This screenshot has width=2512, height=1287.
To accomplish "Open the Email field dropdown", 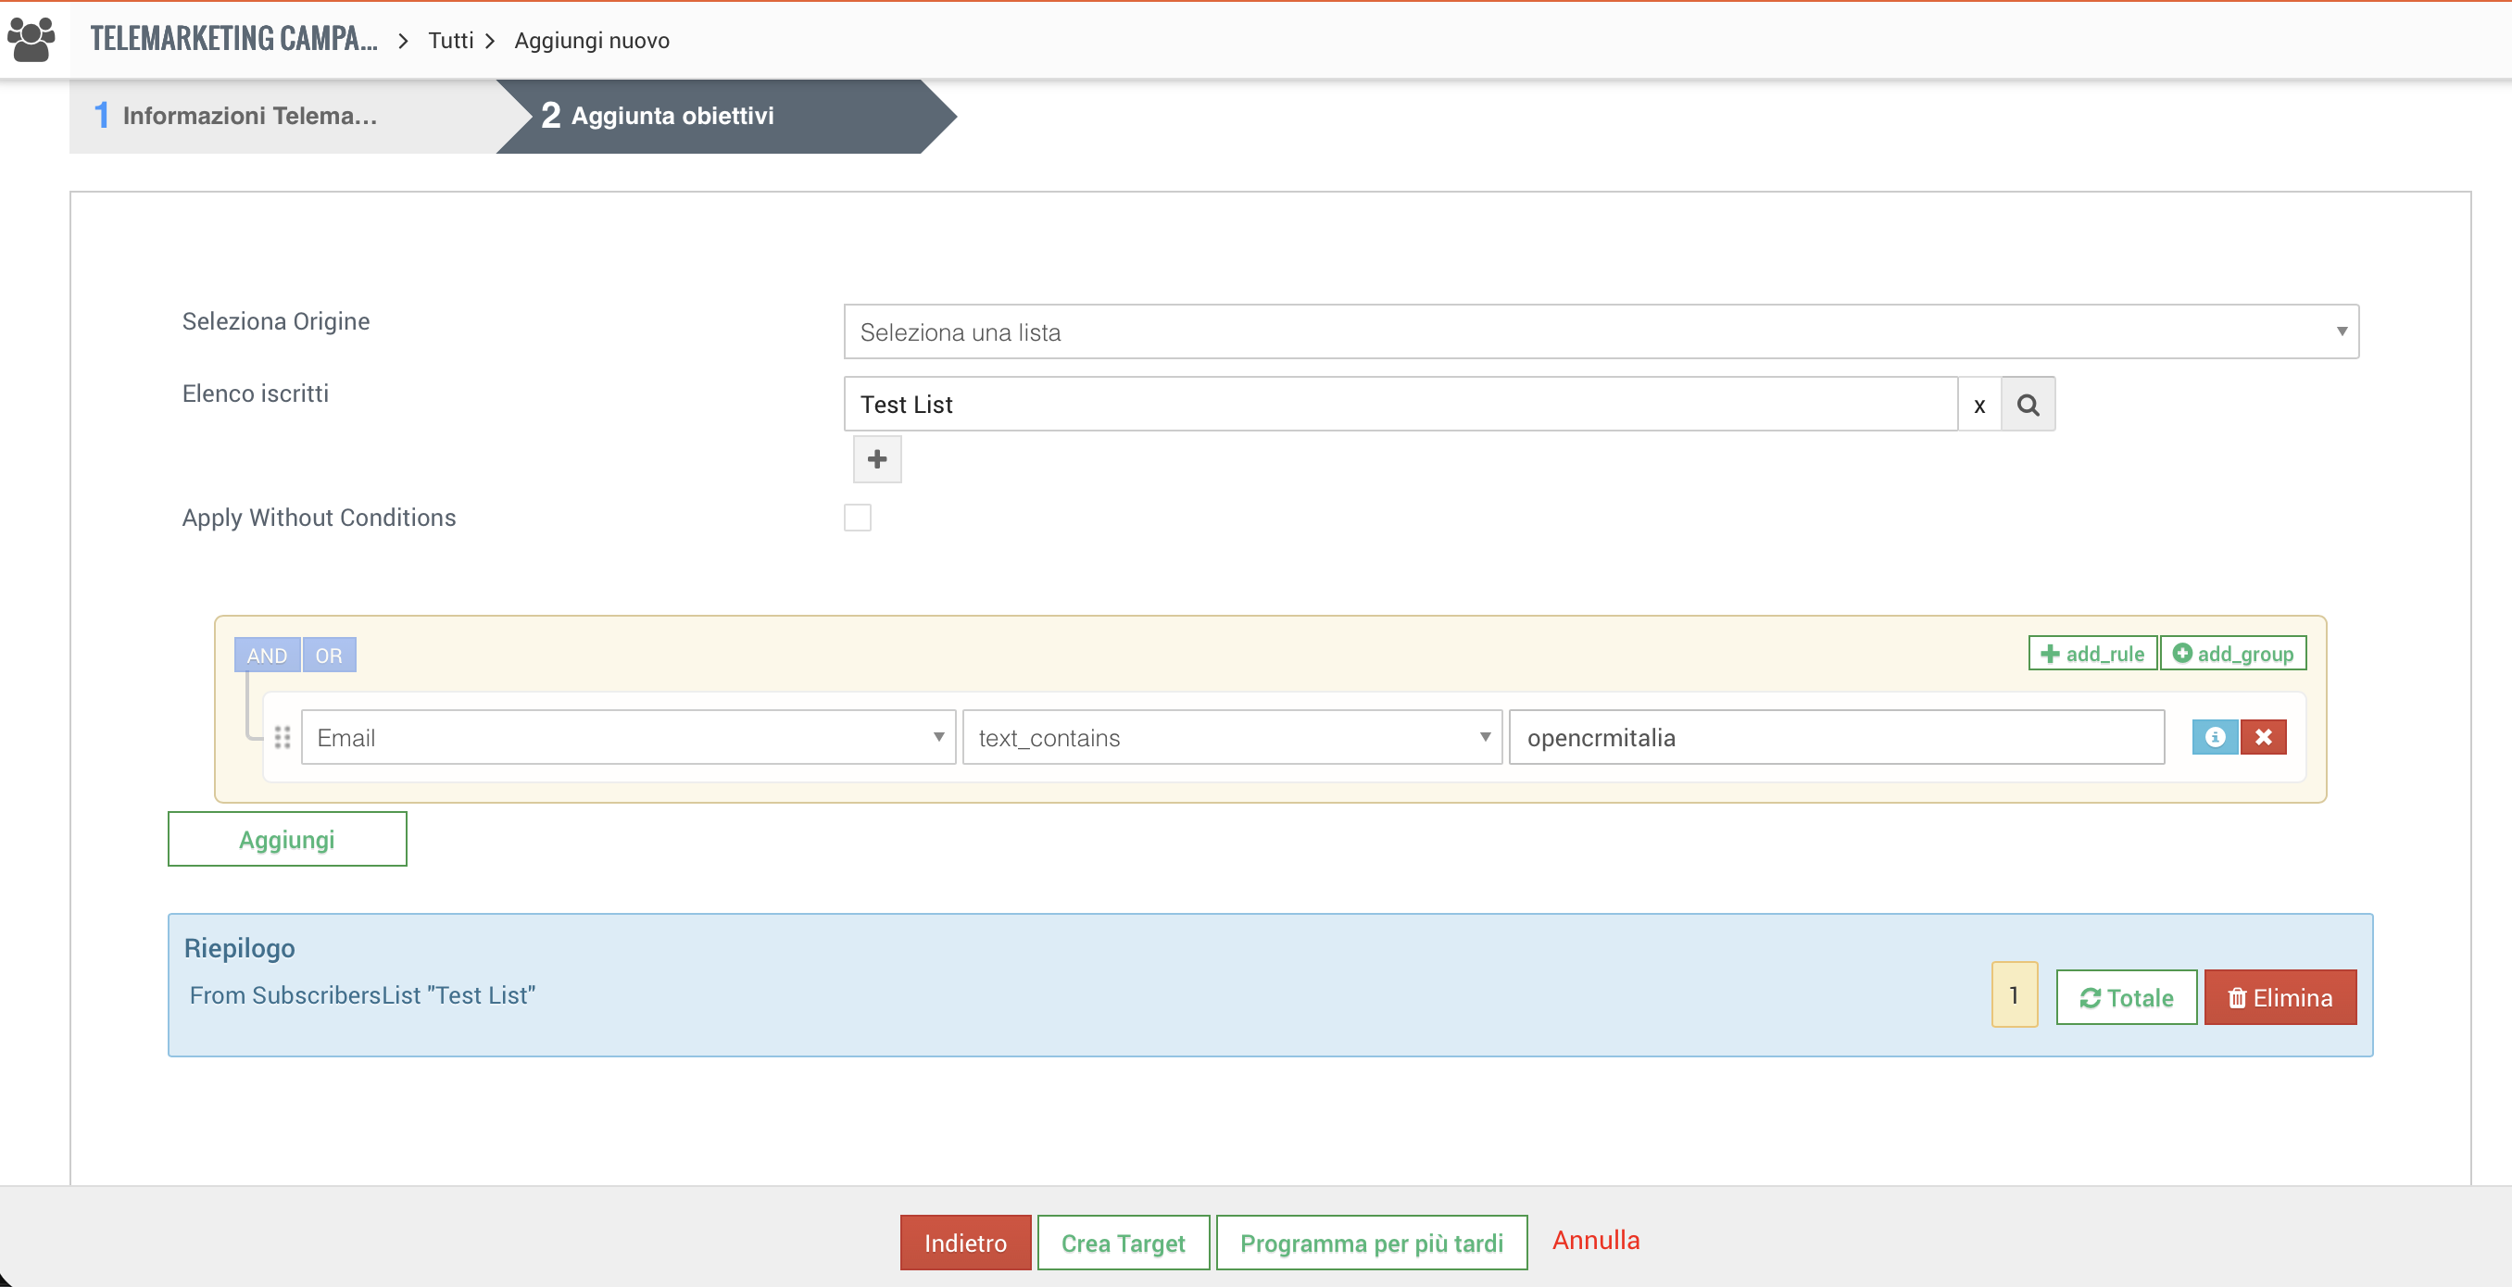I will [x=628, y=737].
